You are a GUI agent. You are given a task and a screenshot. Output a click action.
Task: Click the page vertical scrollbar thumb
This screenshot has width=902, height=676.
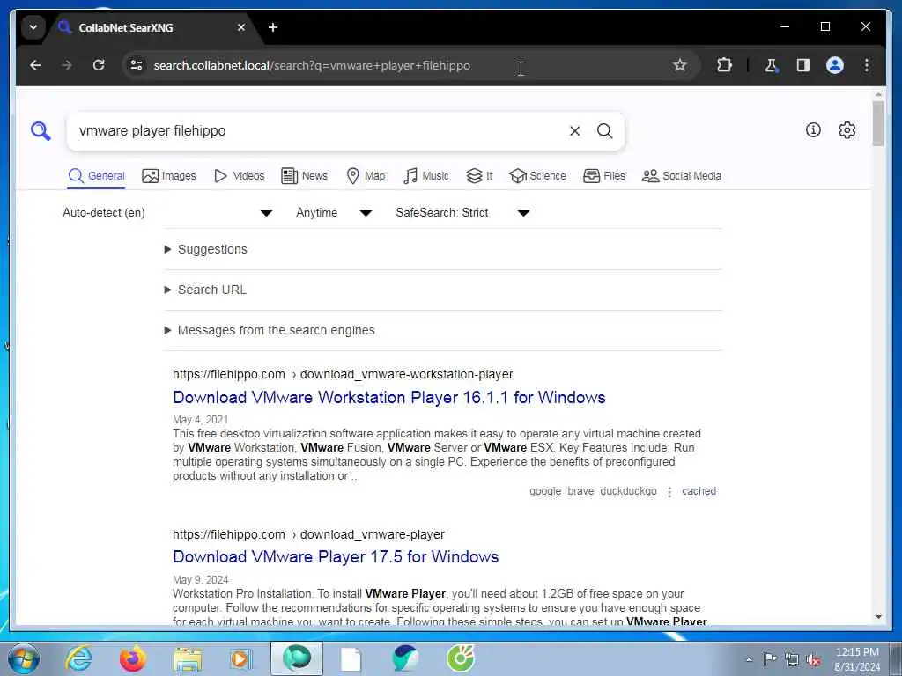(878, 123)
